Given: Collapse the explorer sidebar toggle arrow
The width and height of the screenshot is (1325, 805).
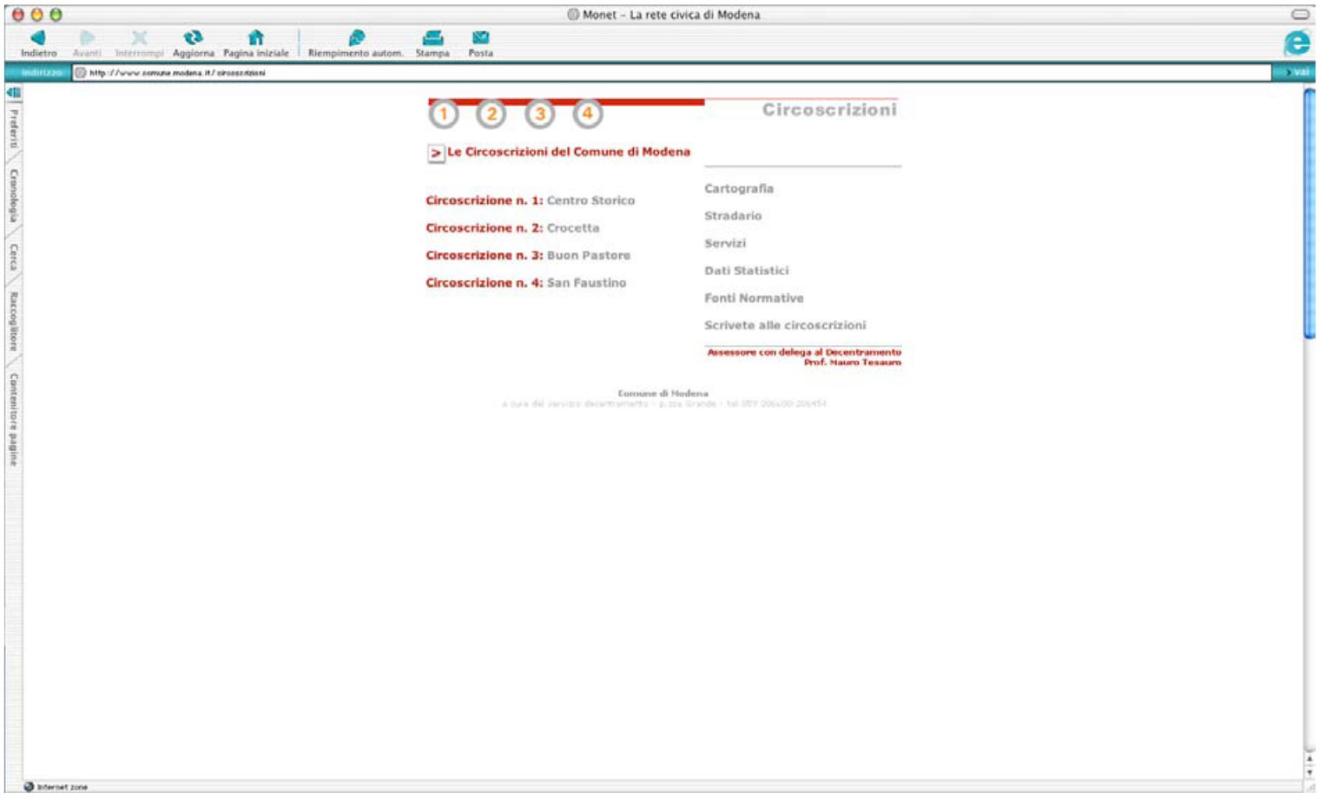Looking at the screenshot, I should [x=13, y=93].
